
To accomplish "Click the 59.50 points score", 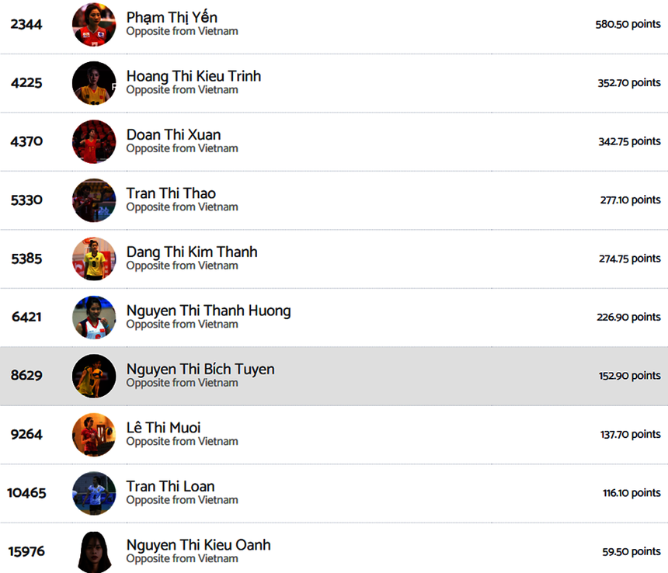I will tap(631, 551).
